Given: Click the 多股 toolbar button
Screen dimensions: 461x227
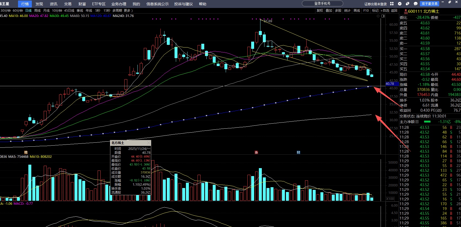Looking at the screenshot, I should pyautogui.click(x=338, y=11).
